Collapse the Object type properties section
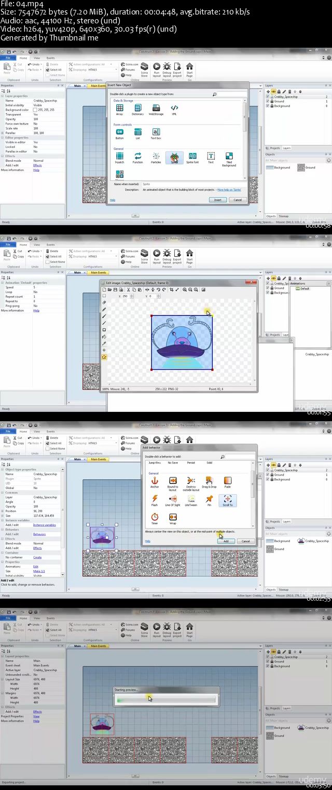This screenshot has height=790, width=332. click(x=3, y=469)
